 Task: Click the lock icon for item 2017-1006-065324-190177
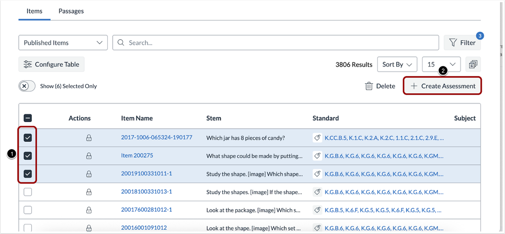(89, 138)
